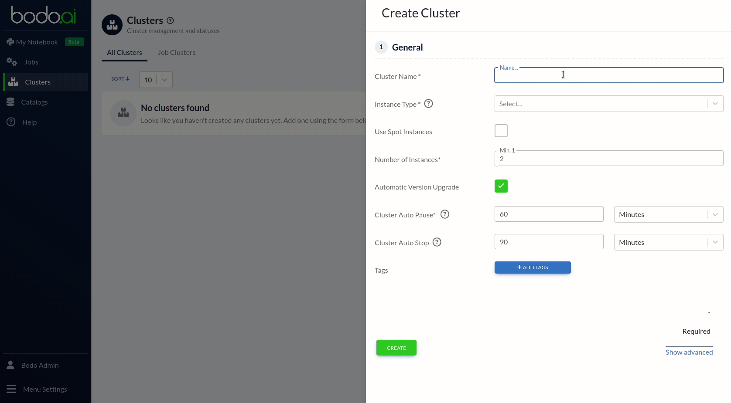View help for Instance Type
Viewport: 731px width, 403px height.
428,104
